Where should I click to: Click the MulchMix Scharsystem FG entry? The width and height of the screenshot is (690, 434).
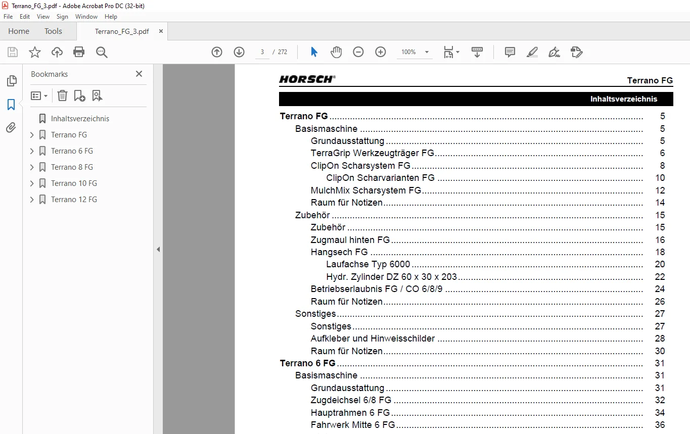pos(366,190)
